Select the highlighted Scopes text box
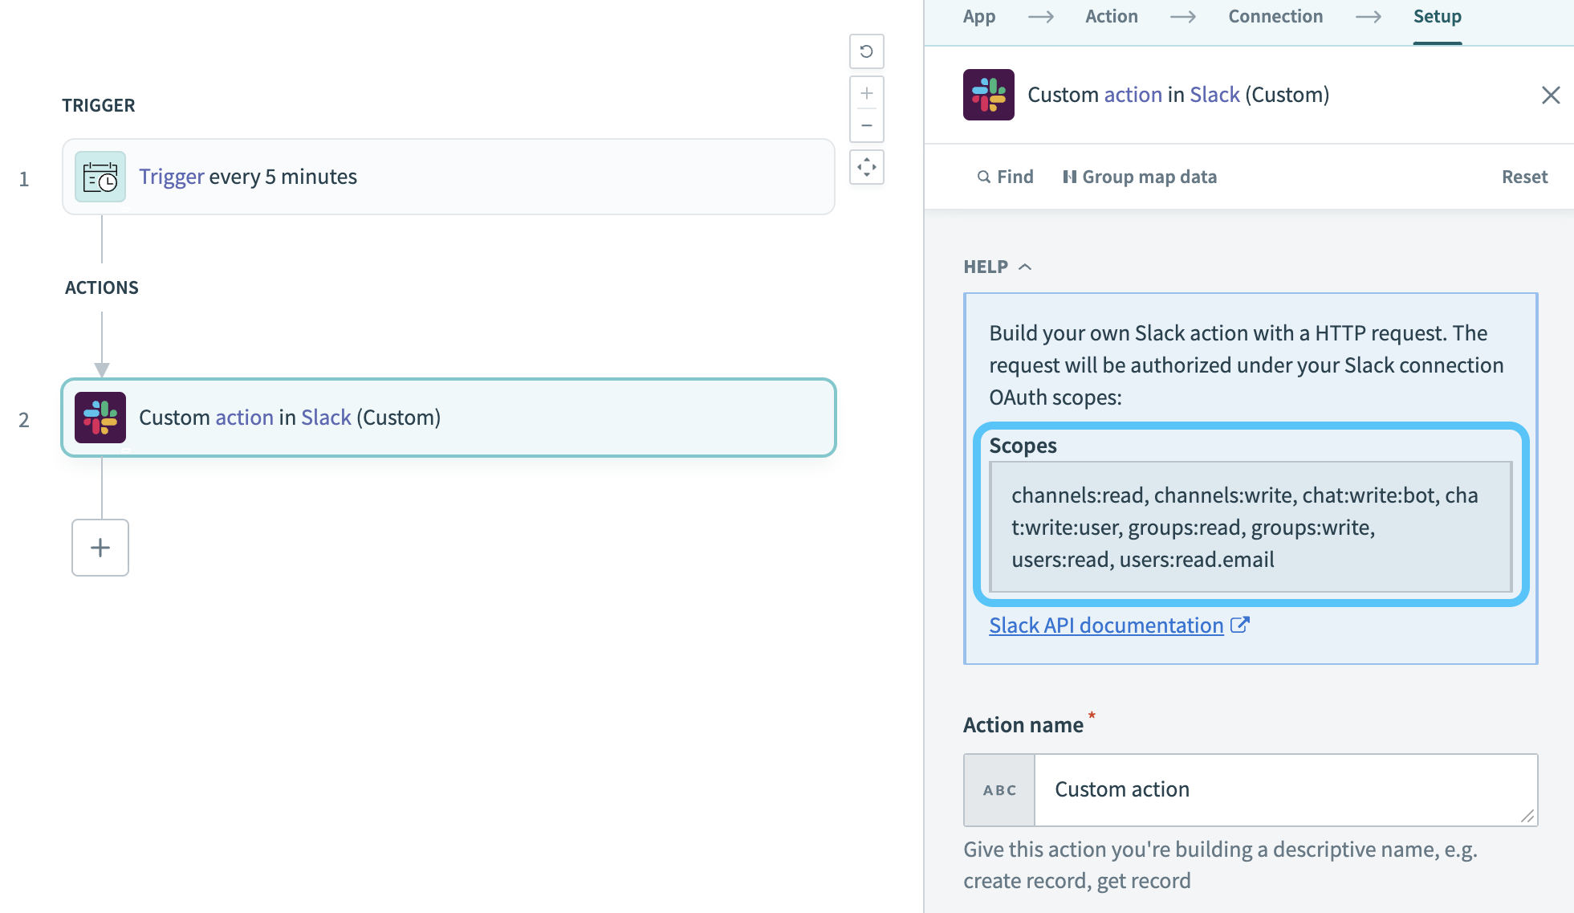The width and height of the screenshot is (1574, 913). click(x=1249, y=527)
